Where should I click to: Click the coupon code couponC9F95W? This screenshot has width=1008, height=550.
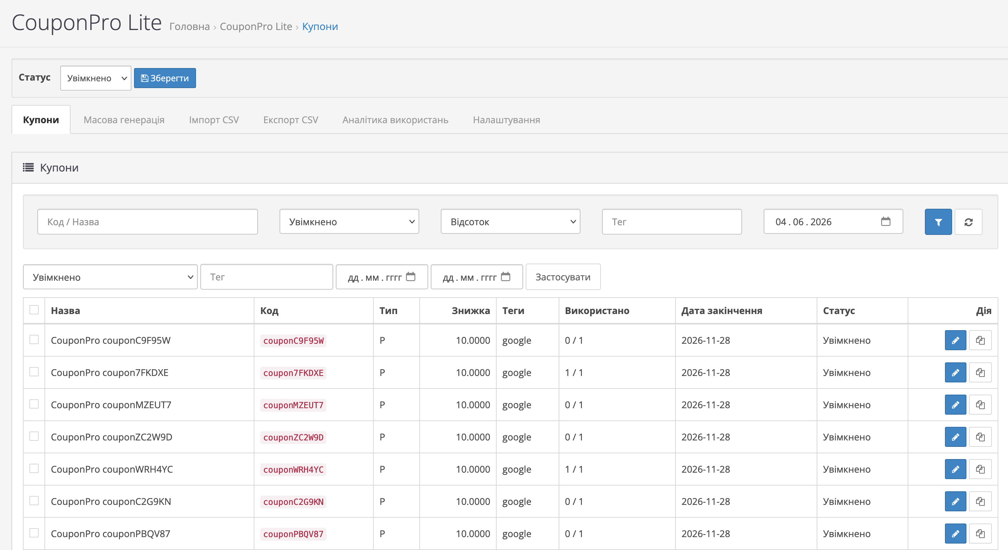click(293, 341)
